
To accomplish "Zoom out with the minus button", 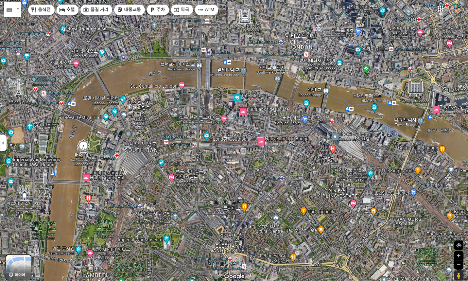I will point(459,265).
